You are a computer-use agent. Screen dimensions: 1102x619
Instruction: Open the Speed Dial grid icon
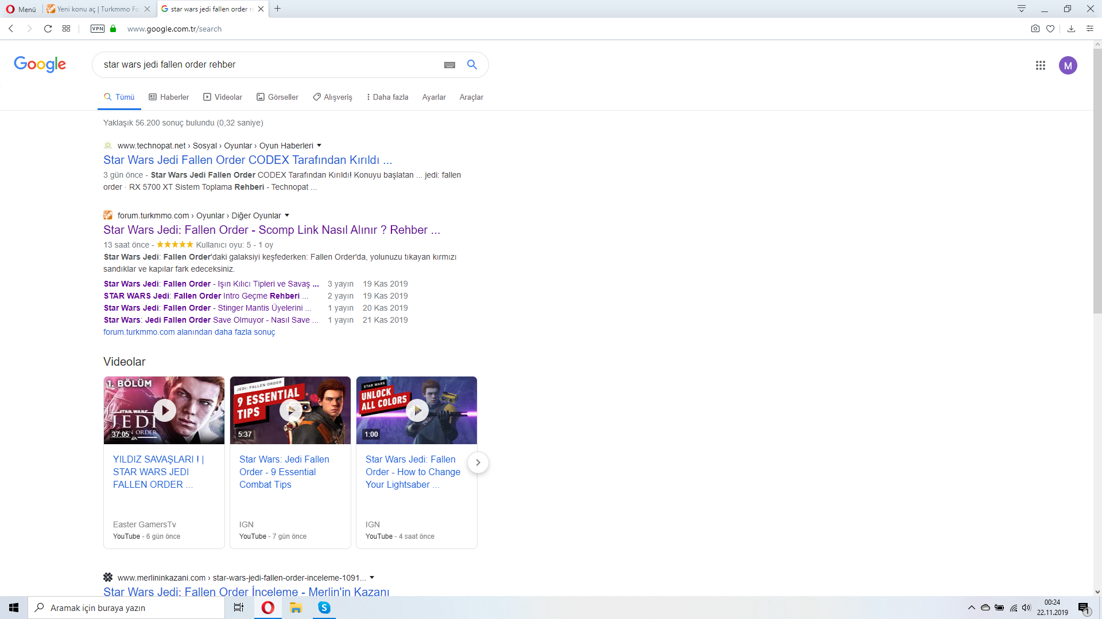pos(67,29)
